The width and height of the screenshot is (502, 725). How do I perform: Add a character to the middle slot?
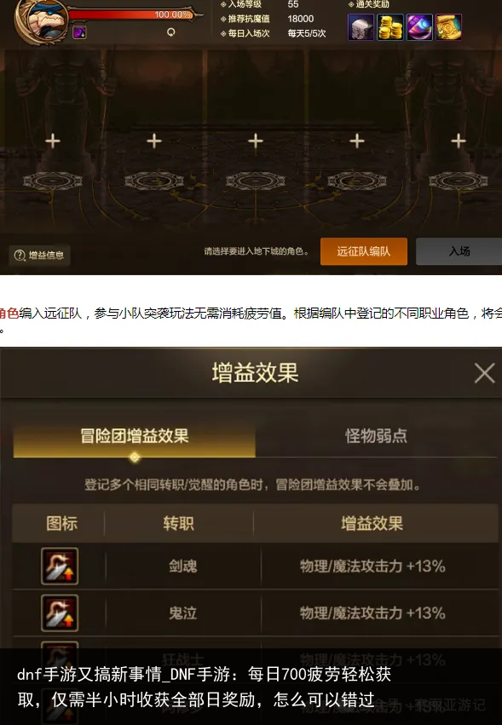pyautogui.click(x=256, y=141)
